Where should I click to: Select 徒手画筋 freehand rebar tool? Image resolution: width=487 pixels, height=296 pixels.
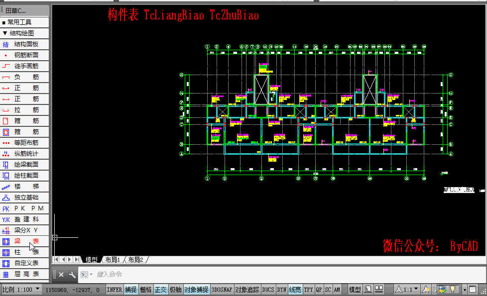24,66
